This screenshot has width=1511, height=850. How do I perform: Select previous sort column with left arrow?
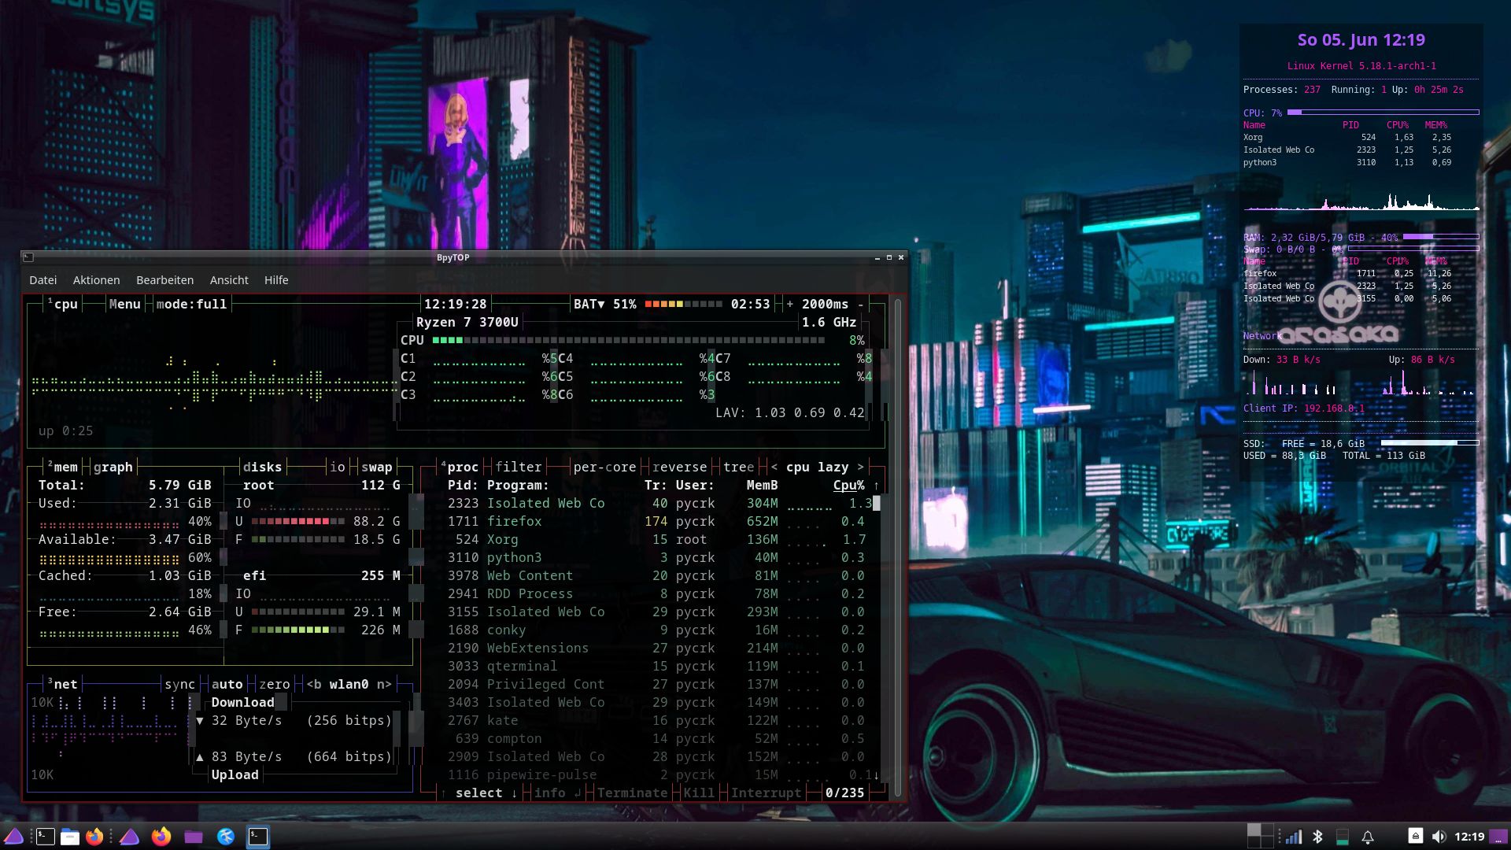(x=774, y=467)
